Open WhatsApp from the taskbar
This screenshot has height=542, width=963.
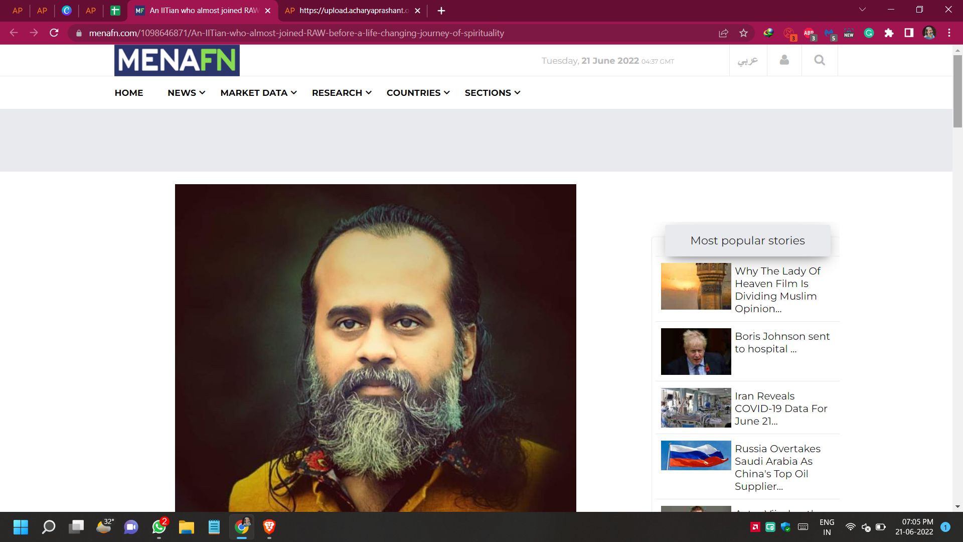[x=159, y=527]
